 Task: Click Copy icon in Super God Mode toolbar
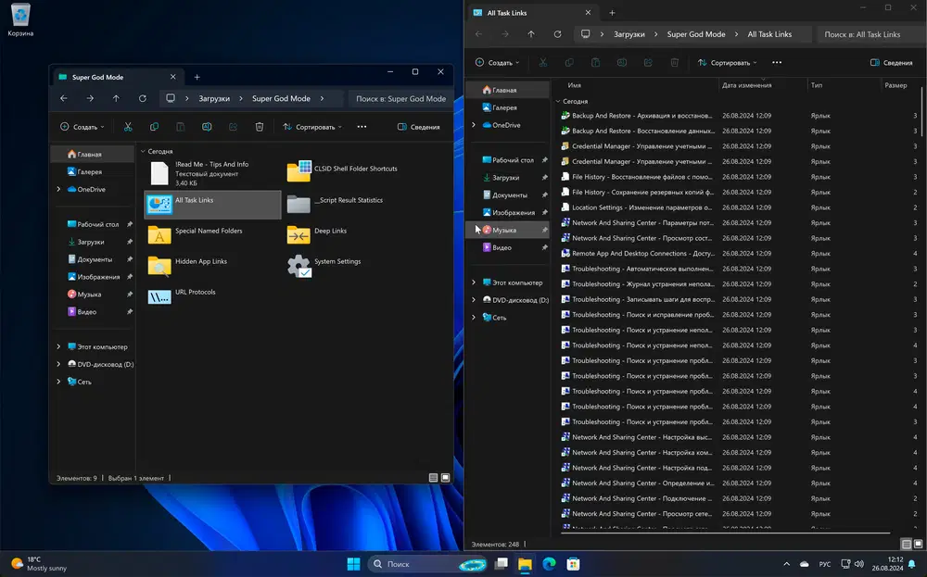click(154, 127)
